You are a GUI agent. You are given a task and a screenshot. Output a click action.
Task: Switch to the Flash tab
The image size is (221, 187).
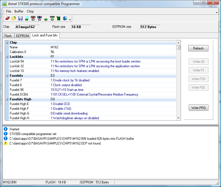(x=8, y=36)
